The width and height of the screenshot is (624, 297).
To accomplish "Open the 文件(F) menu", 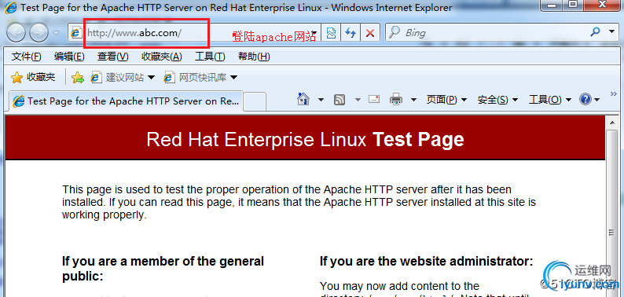I will (26, 57).
